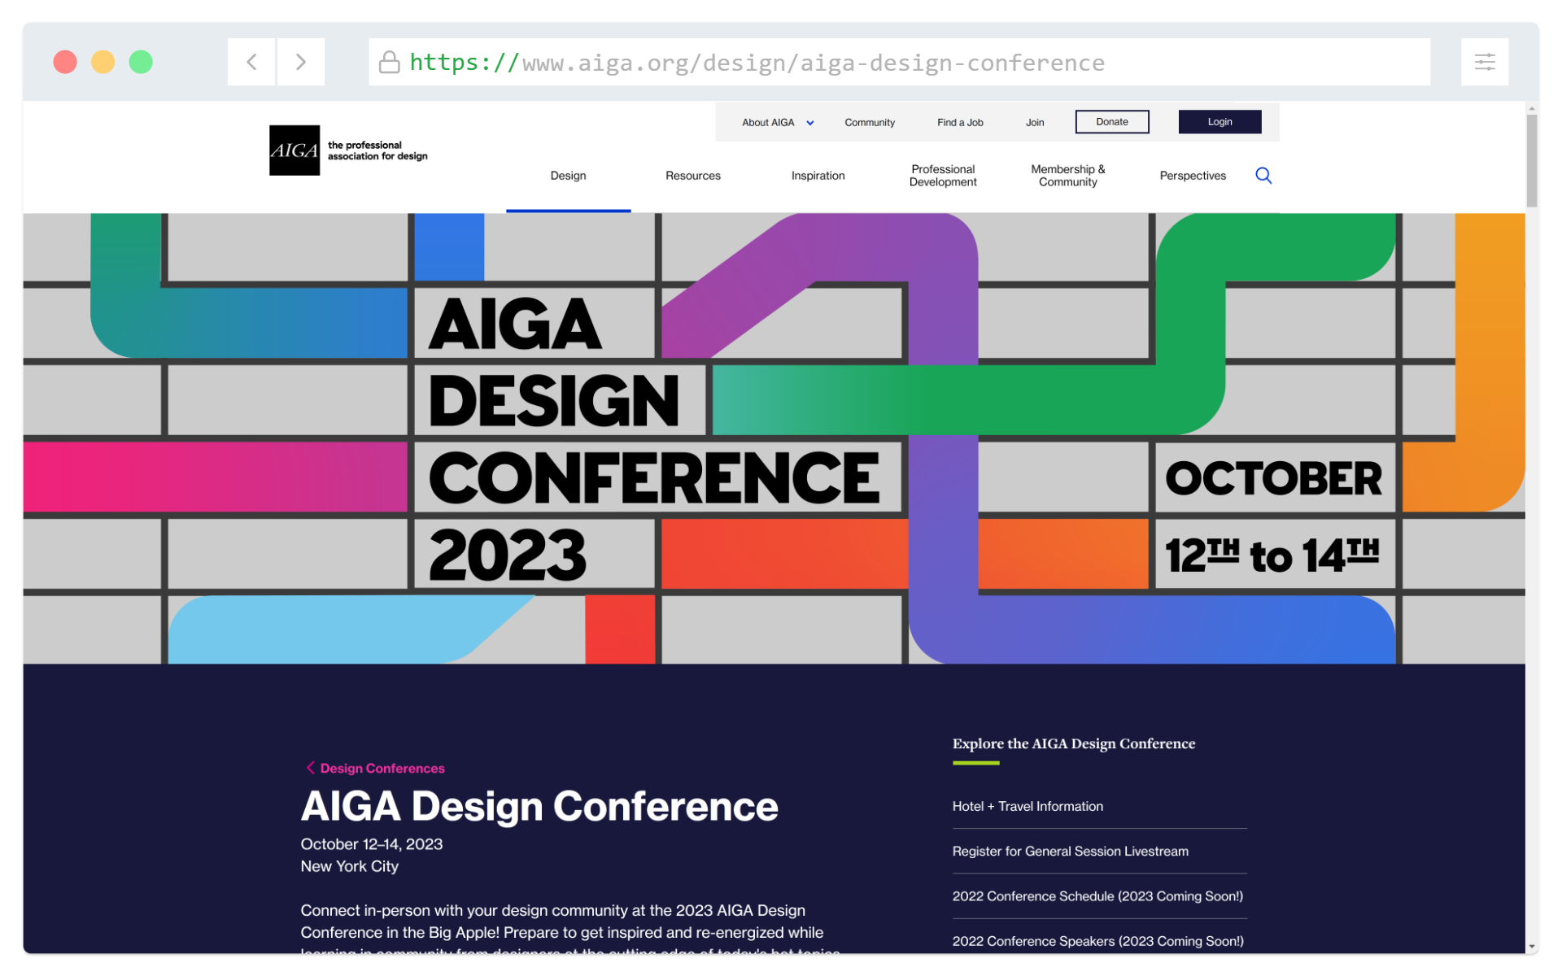Open Professional Development menu
This screenshot has height=976, width=1562.
(x=943, y=176)
